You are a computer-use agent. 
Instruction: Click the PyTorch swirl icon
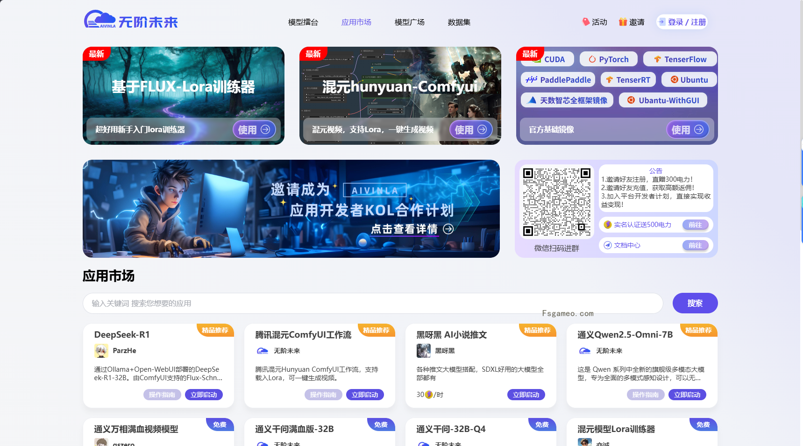pos(592,59)
